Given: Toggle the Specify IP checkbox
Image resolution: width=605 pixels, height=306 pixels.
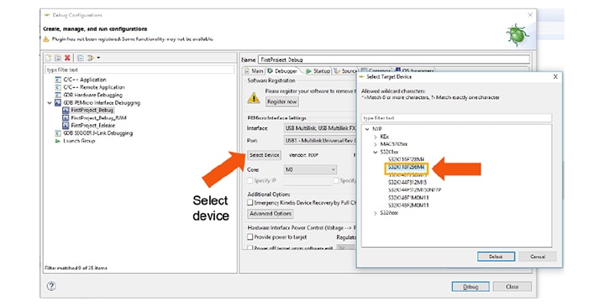Looking at the screenshot, I should pos(250,180).
